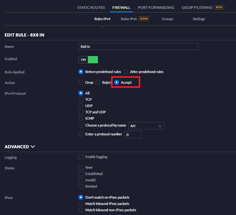Check the Invalid state checkbox
This screenshot has width=236, height=215.
point(81,180)
